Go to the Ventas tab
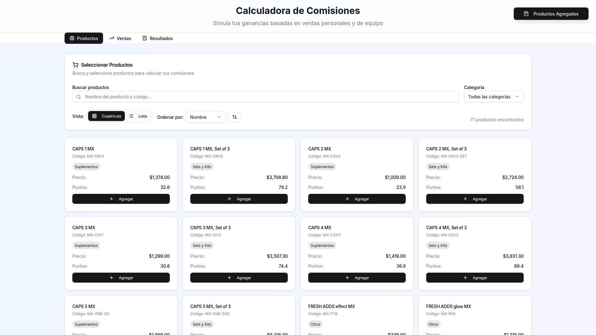596x335 pixels. tap(120, 38)
